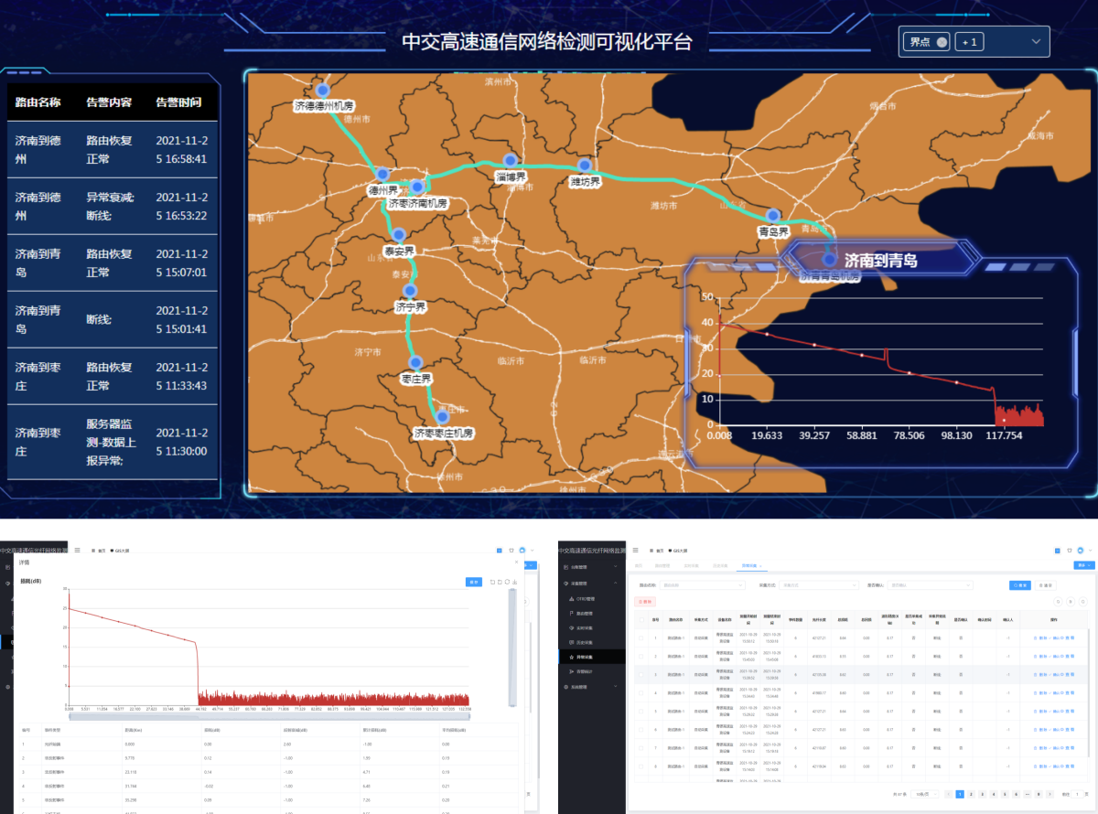Screen dimensions: 1098x814
Task: Check the checkbox for table row 1
Action: click(641, 637)
